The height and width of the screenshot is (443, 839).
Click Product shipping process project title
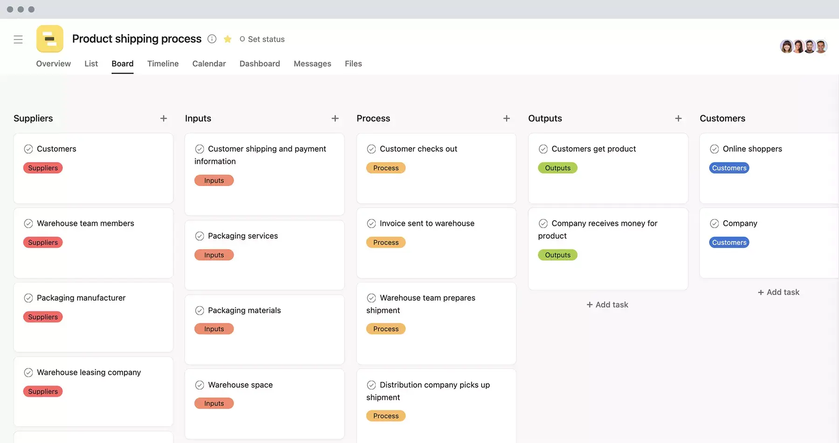click(137, 39)
